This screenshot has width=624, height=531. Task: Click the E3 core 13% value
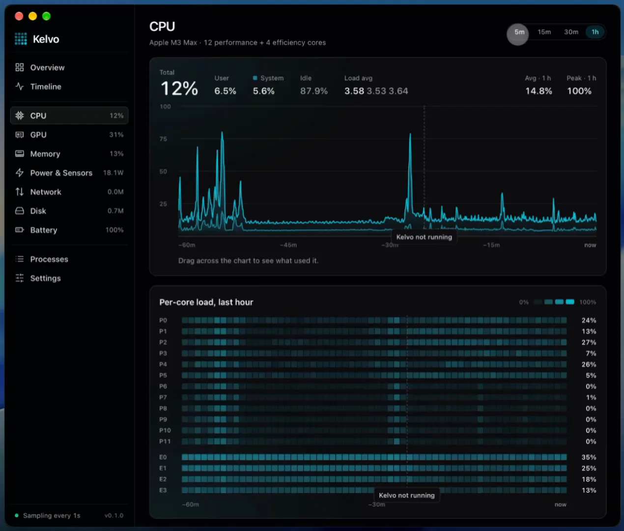pyautogui.click(x=589, y=490)
